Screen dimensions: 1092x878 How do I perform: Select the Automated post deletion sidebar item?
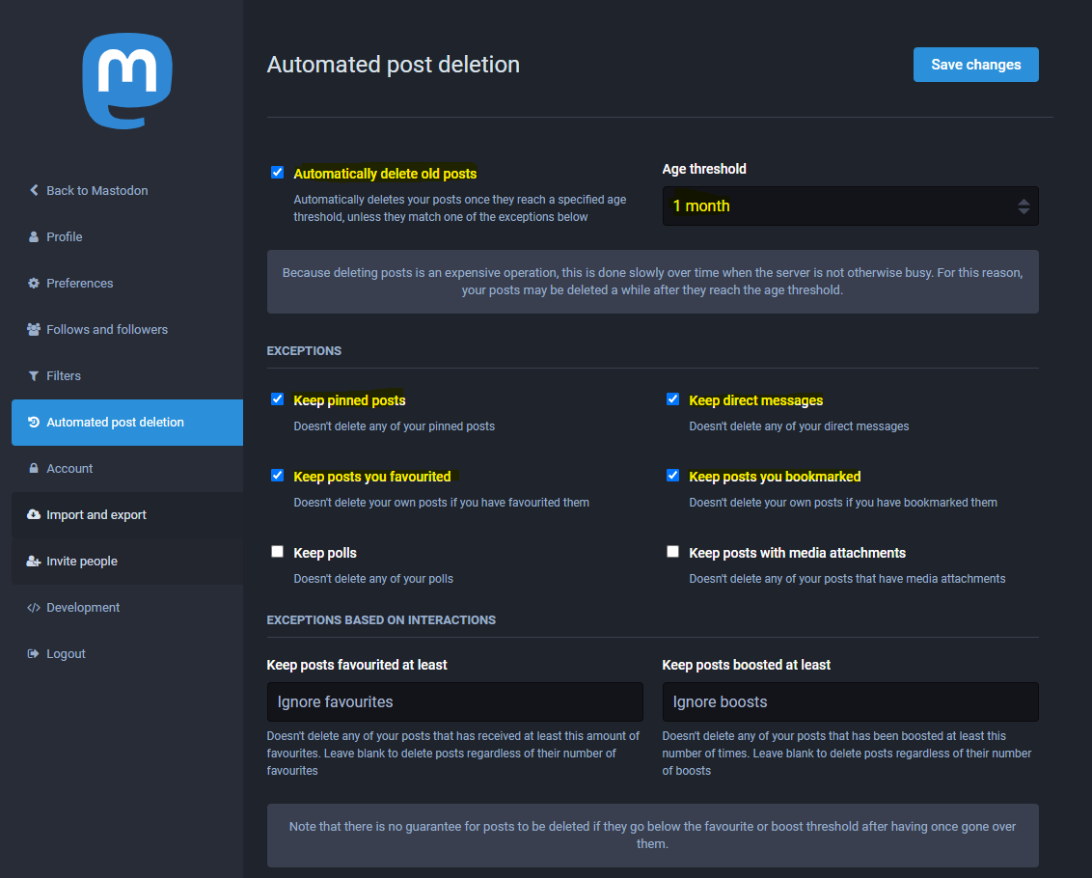(115, 423)
